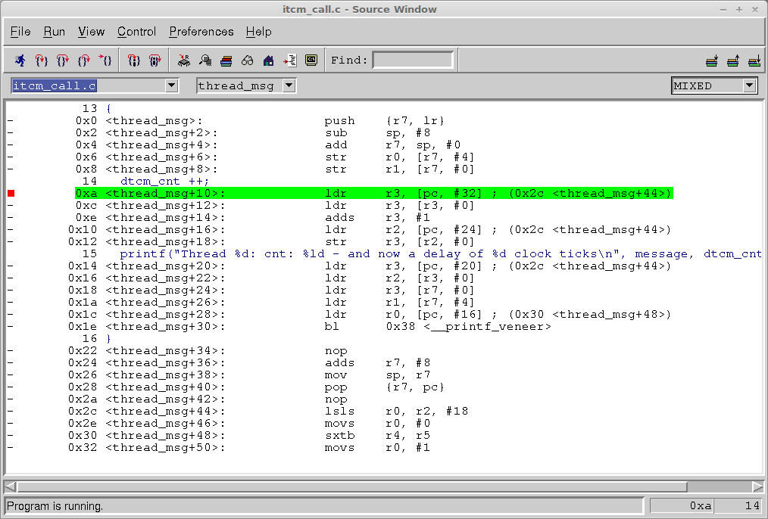Screen dimensions: 768x519
Task: Click the MIXED mode combo field
Action: click(x=707, y=85)
